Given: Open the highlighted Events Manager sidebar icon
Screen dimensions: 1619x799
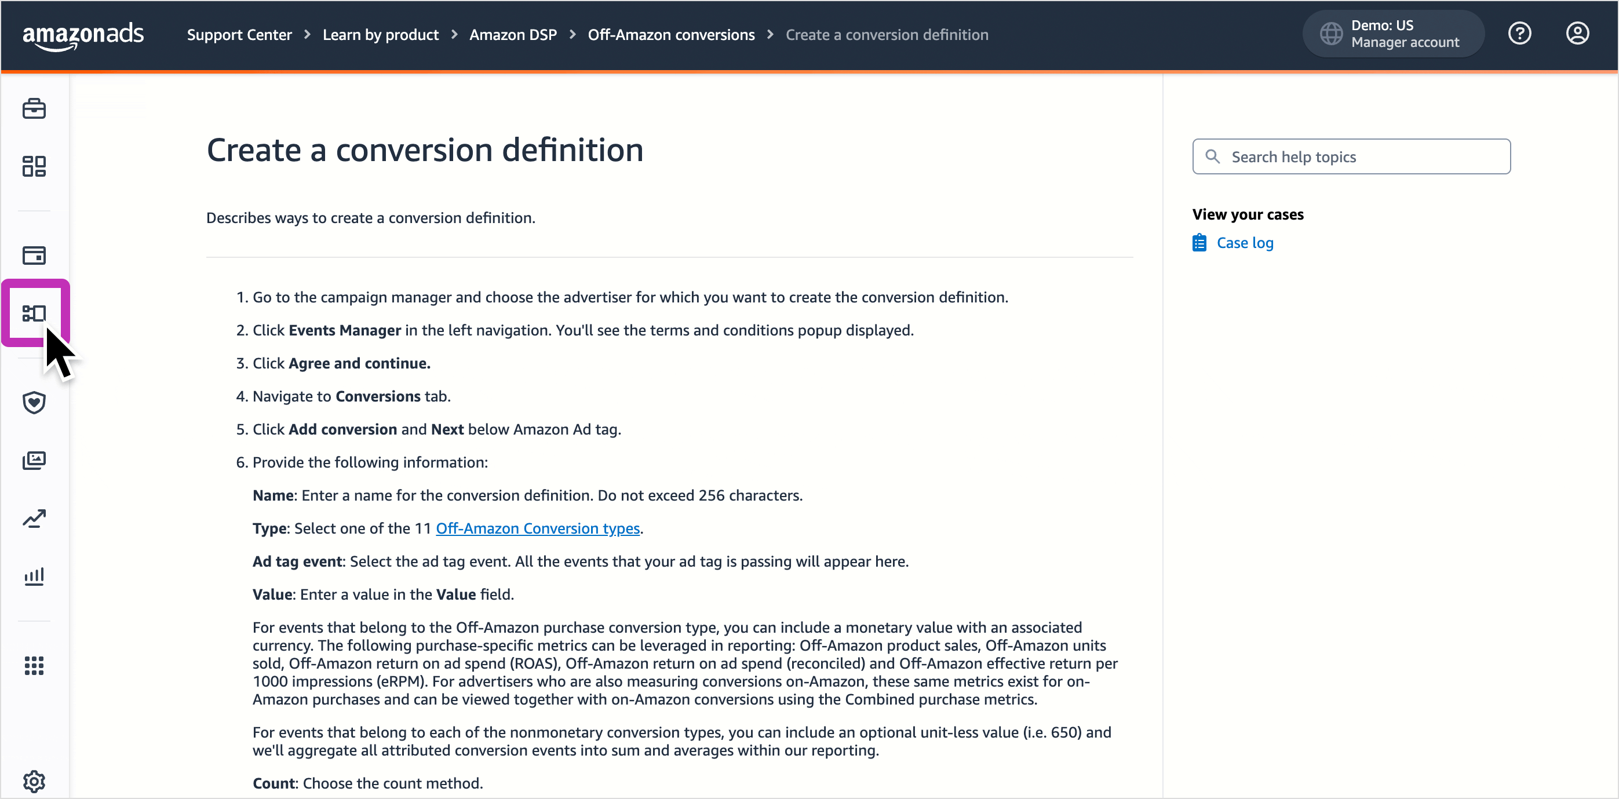Looking at the screenshot, I should [34, 313].
